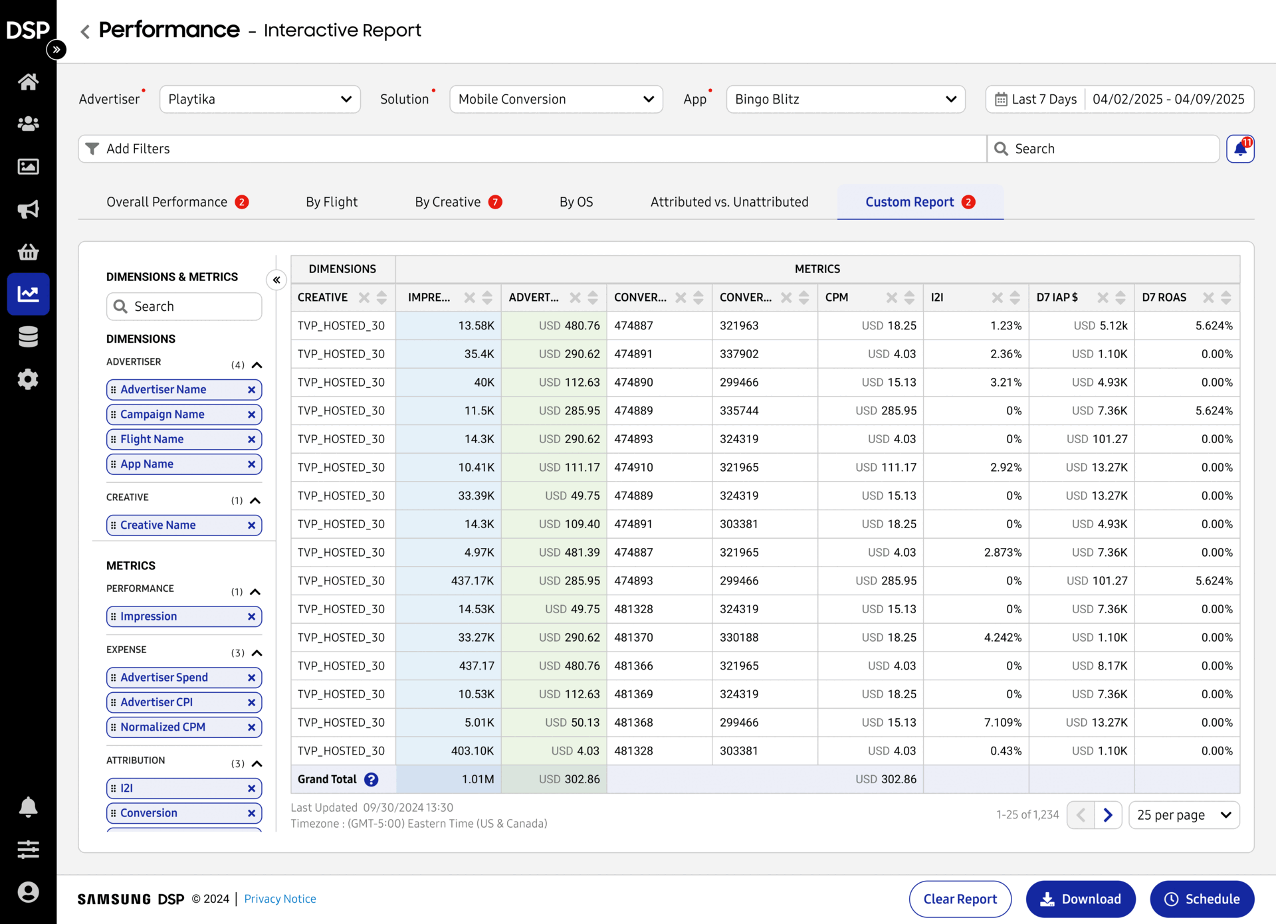Click Grand Total help question icon
This screenshot has width=1276, height=924.
pos(372,779)
